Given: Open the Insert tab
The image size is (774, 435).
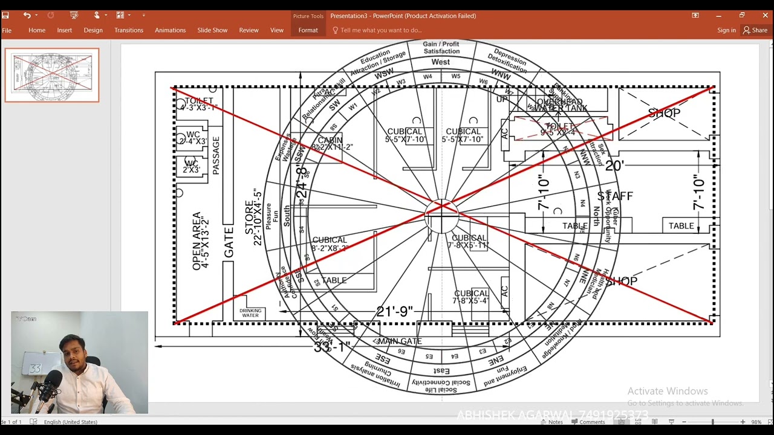Looking at the screenshot, I should coord(65,30).
